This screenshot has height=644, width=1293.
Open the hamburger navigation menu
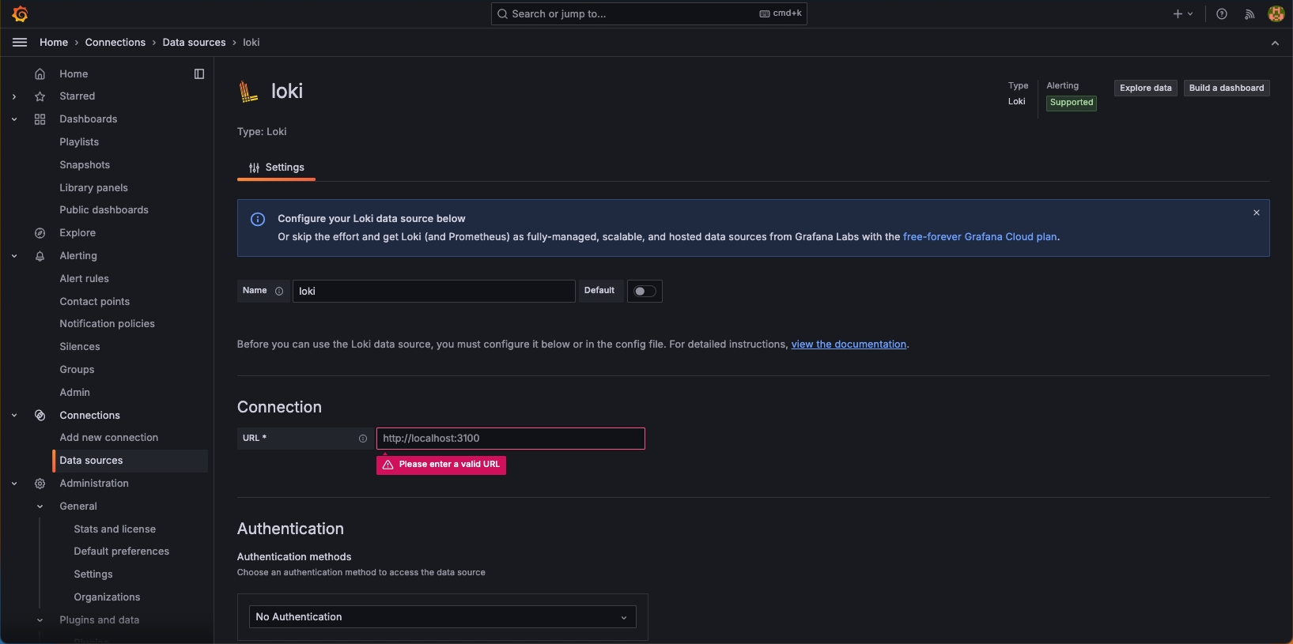(x=20, y=43)
